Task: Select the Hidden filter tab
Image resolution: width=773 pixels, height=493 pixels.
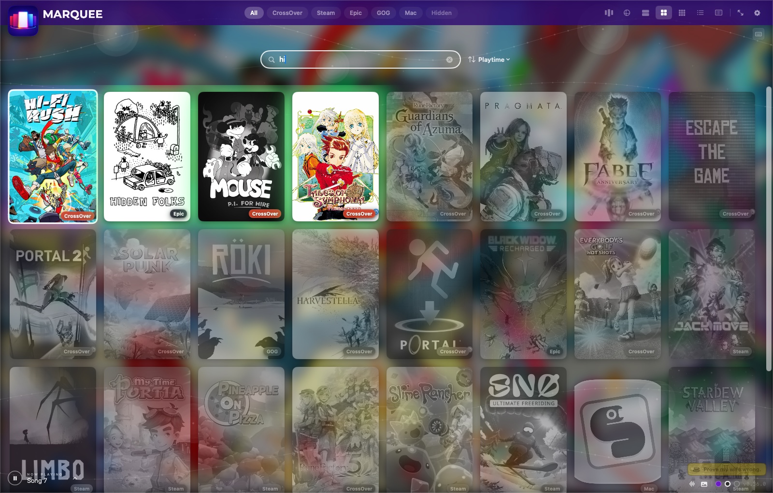Action: [442, 13]
